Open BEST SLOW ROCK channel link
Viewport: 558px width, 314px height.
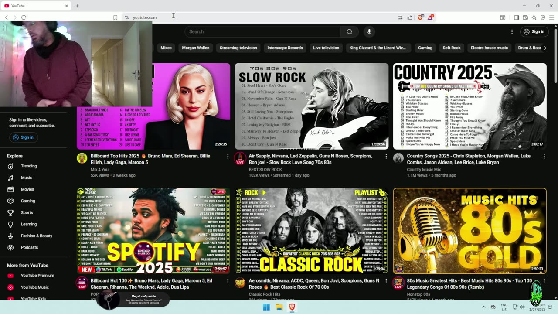(x=265, y=169)
